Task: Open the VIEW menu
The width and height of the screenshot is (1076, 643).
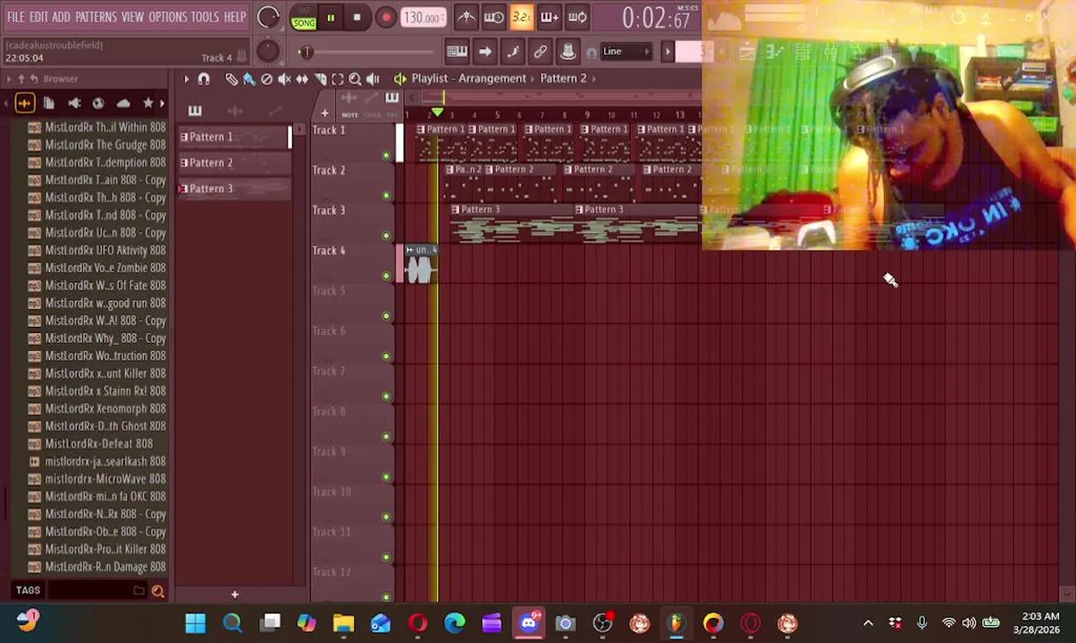Action: click(132, 17)
